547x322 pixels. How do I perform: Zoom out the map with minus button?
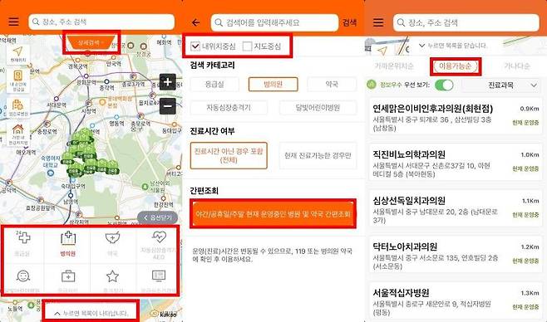pyautogui.click(x=168, y=106)
